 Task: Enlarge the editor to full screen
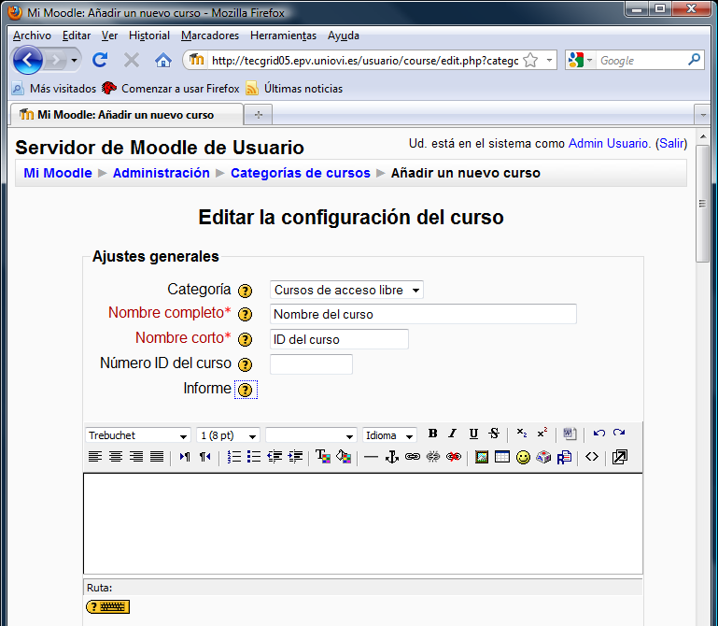[620, 457]
